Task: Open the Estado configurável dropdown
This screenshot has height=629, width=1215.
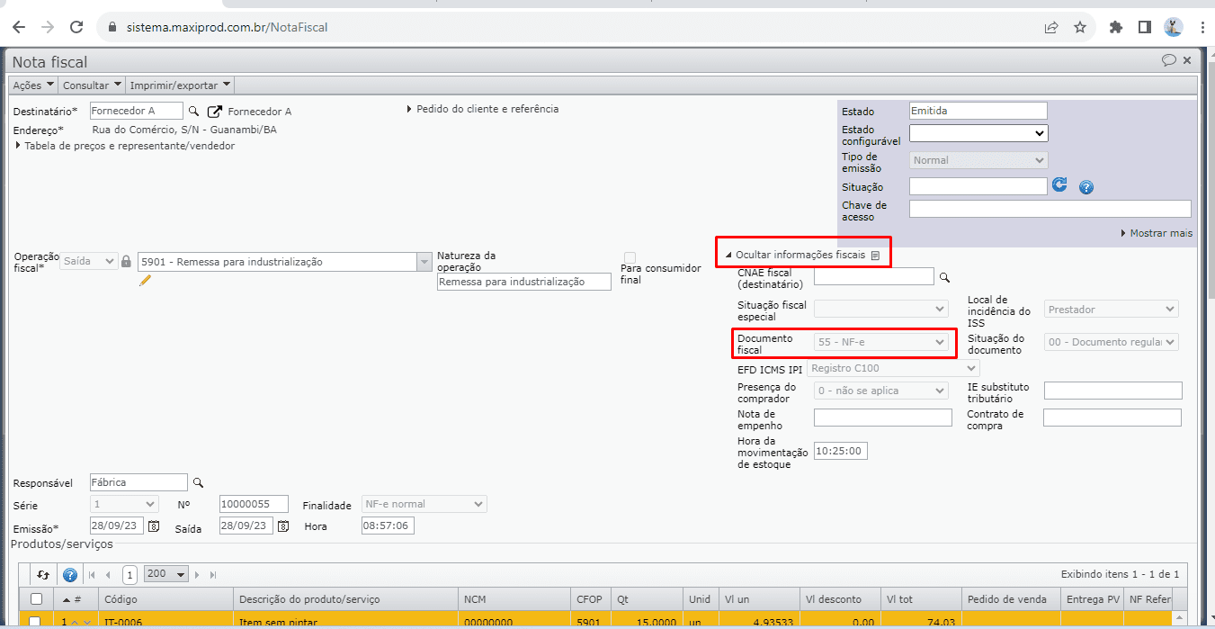Action: click(978, 133)
